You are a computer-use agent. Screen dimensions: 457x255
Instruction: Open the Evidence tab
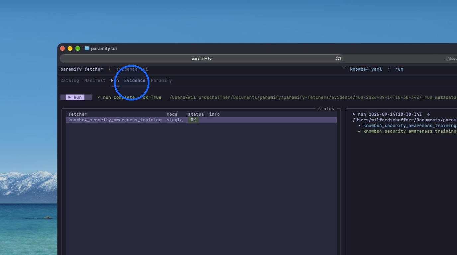point(135,80)
